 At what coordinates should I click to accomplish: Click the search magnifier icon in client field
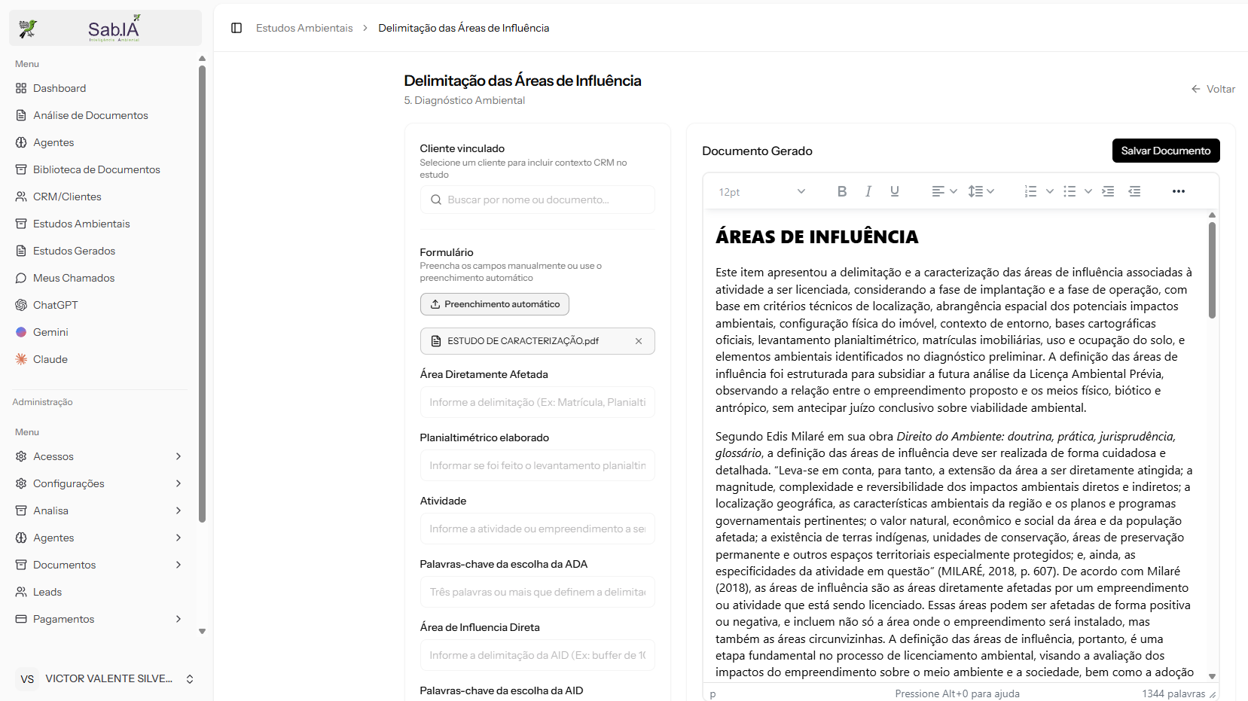tap(435, 200)
